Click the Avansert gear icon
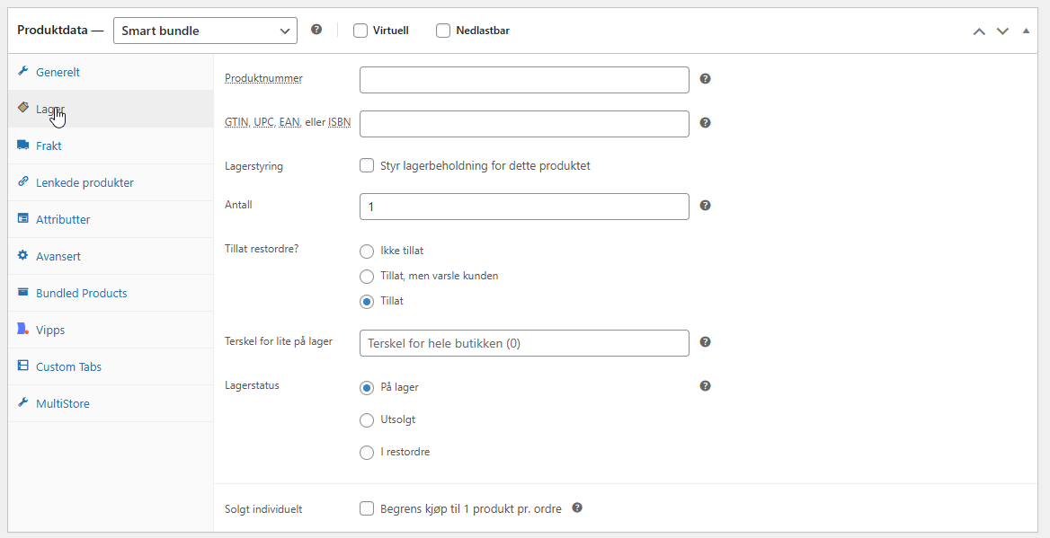Viewport: 1050px width, 538px height. 23,256
